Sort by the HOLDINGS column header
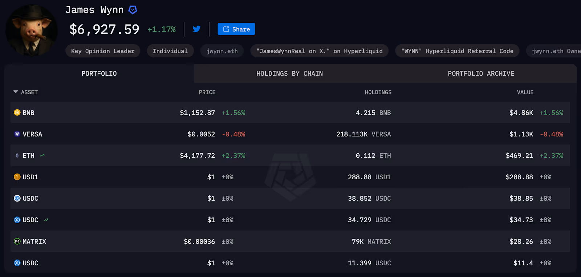This screenshot has height=277, width=581. click(x=378, y=92)
